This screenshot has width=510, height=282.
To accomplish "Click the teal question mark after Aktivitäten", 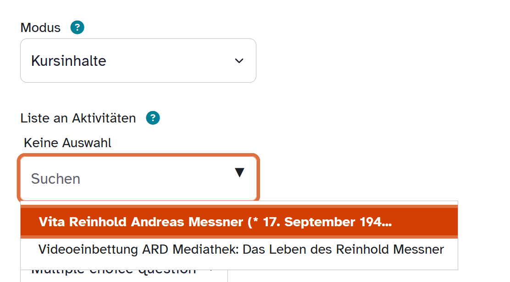I will tap(153, 118).
